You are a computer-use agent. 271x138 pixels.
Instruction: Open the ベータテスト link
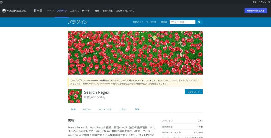tap(152, 22)
